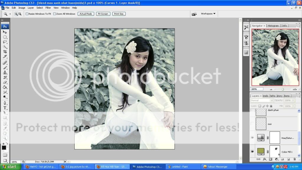Create a new layer
302x170 pixels.
[288, 159]
